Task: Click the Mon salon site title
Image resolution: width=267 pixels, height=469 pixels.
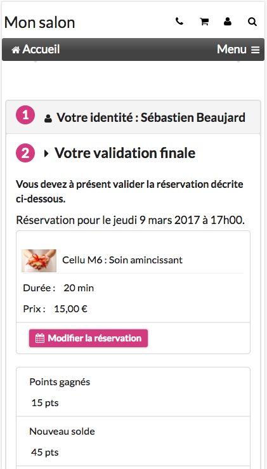Action: tap(39, 22)
